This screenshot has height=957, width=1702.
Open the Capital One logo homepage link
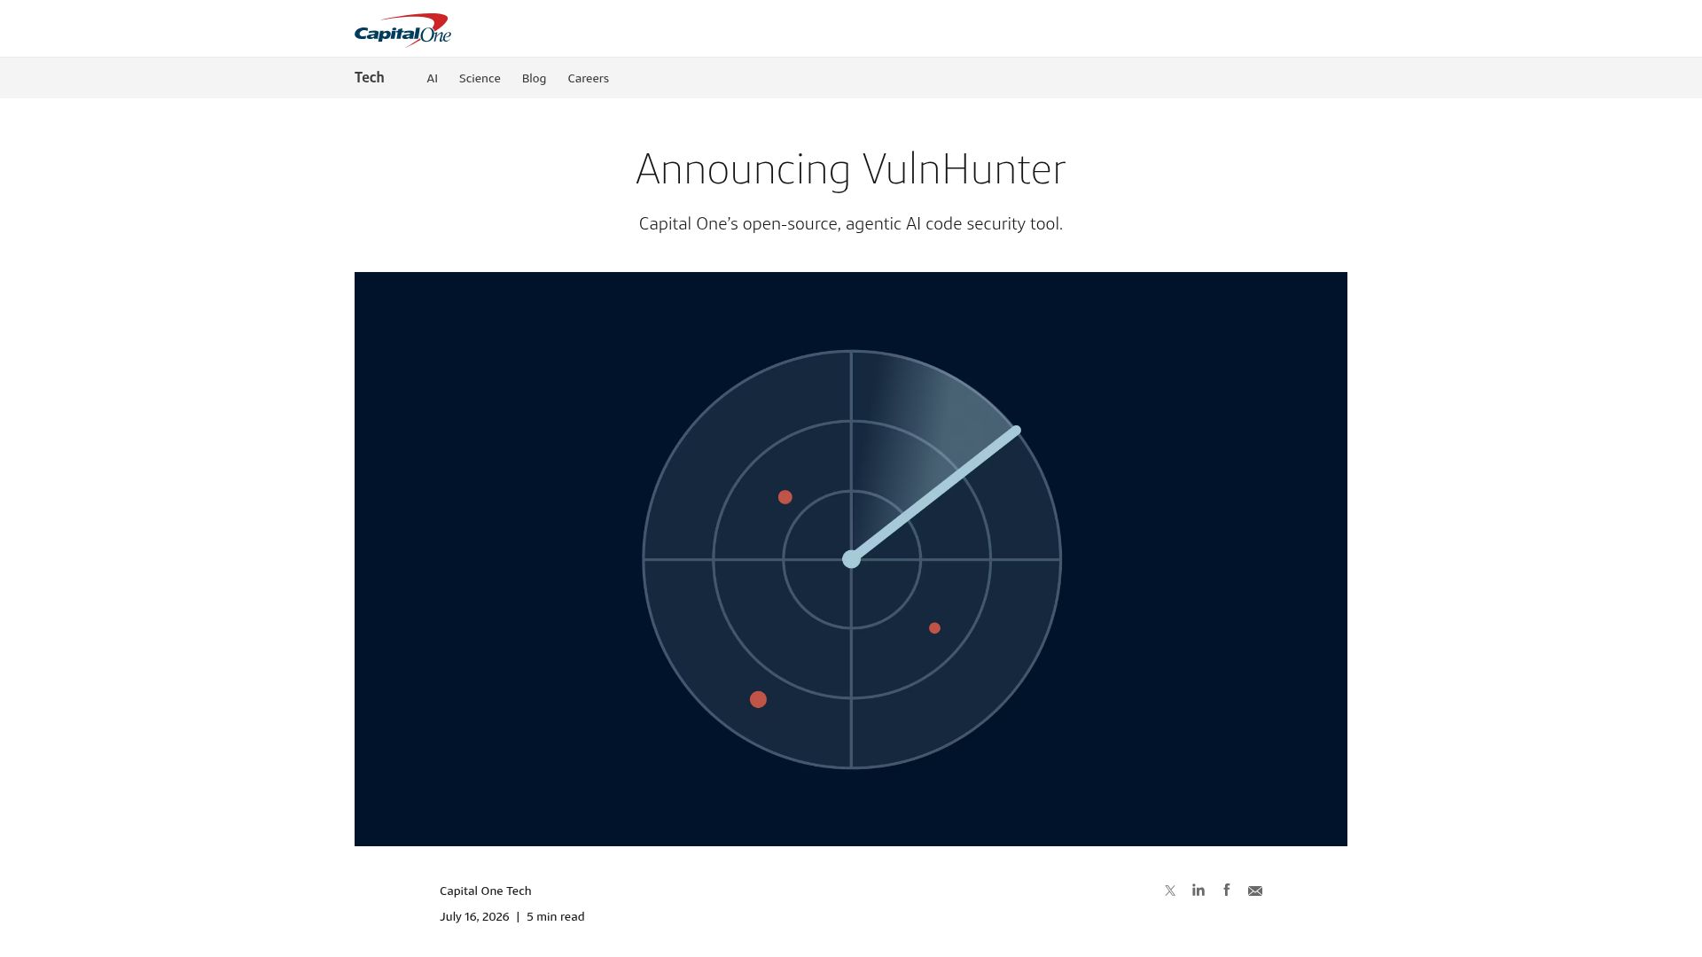coord(402,29)
